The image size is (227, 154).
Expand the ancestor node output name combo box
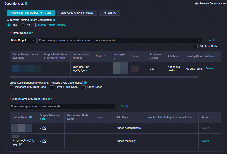tap(199, 40)
